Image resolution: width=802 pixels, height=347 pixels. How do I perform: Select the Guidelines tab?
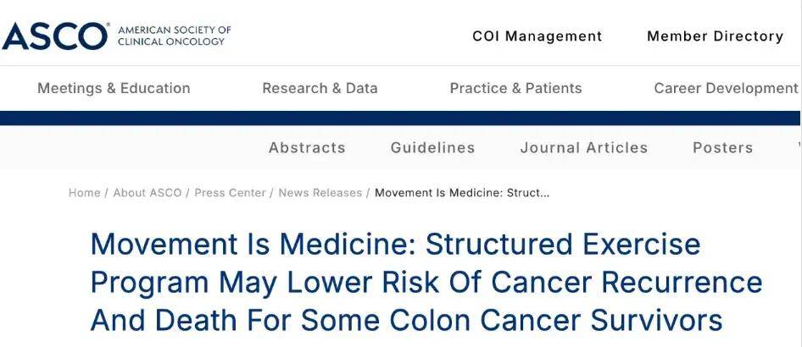point(432,147)
